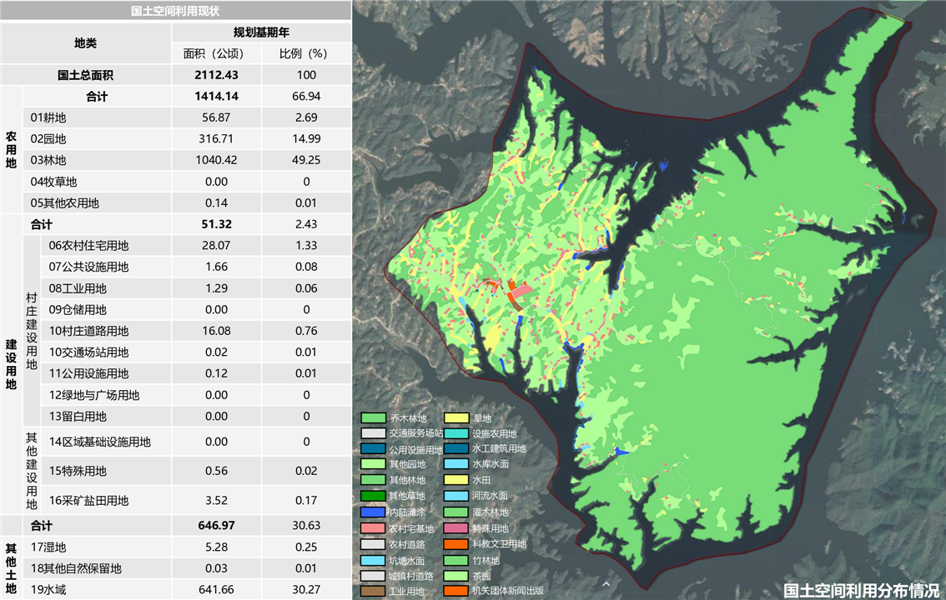Viewport: 946px width, 600px height.
Task: Click the road area value 16.08
Action: coord(216,331)
